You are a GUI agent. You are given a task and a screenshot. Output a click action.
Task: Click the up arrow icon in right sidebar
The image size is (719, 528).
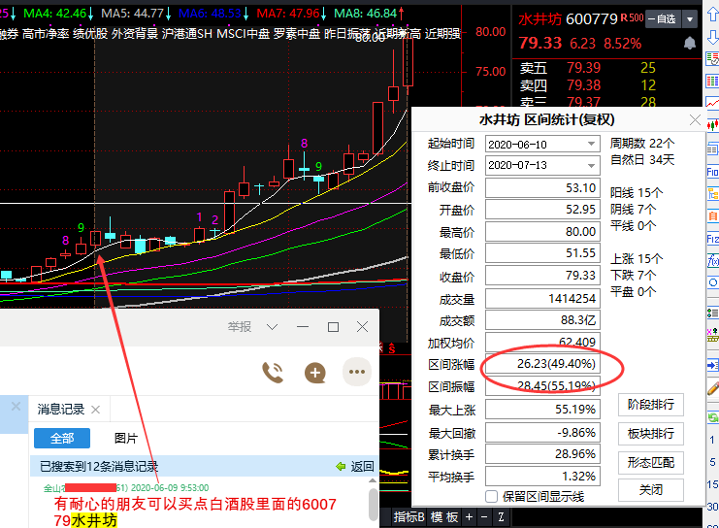[712, 16]
